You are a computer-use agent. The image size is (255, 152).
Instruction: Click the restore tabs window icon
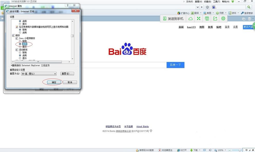click(x=244, y=19)
